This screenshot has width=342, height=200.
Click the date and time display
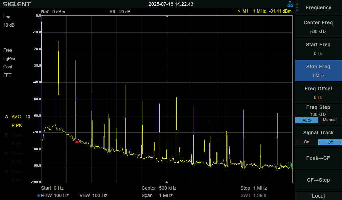pyautogui.click(x=171, y=4)
